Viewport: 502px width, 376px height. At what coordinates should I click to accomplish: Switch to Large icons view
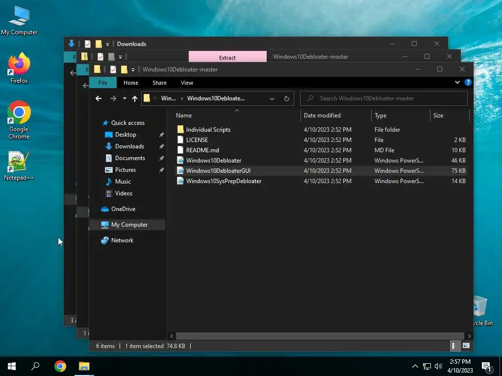point(466,346)
